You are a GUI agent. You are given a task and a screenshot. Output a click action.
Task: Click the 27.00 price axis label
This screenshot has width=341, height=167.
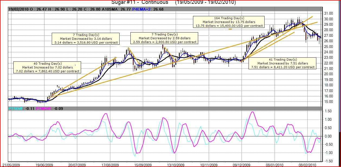click(x=329, y=35)
